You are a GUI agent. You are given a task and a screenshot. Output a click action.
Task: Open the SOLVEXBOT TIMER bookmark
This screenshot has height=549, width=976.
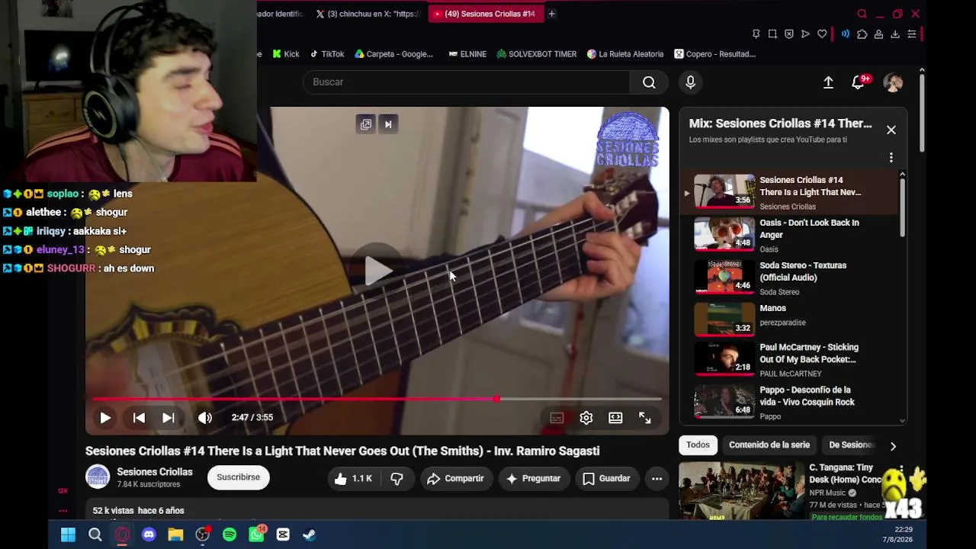pyautogui.click(x=536, y=54)
